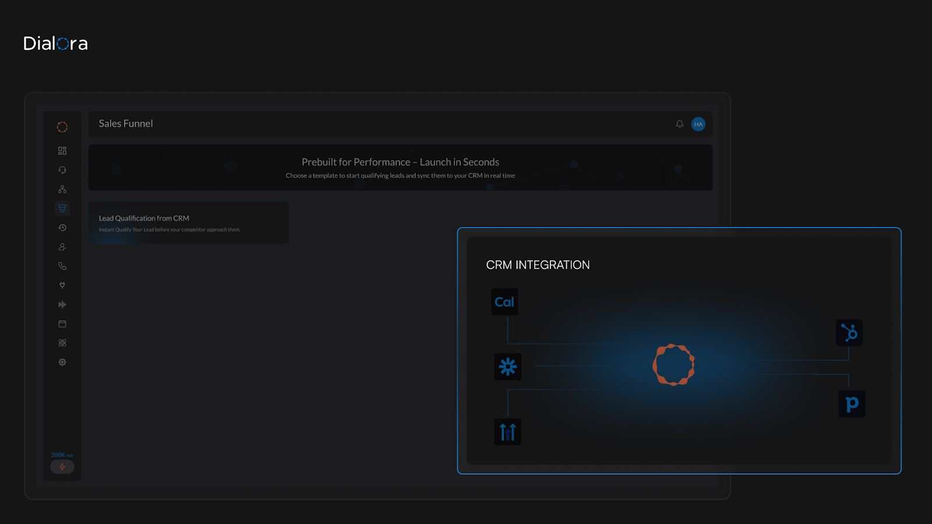Click the HubSpot integration icon

(849, 332)
